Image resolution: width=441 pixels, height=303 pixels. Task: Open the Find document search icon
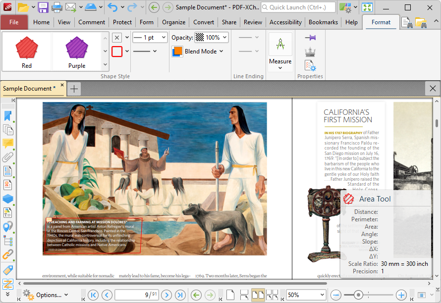[x=407, y=22]
